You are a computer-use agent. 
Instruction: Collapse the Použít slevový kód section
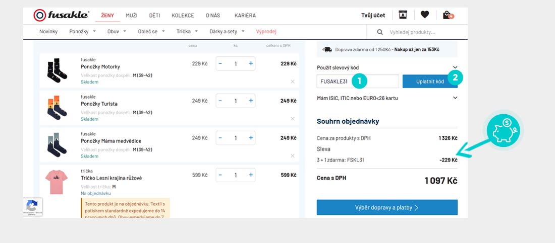click(455, 67)
